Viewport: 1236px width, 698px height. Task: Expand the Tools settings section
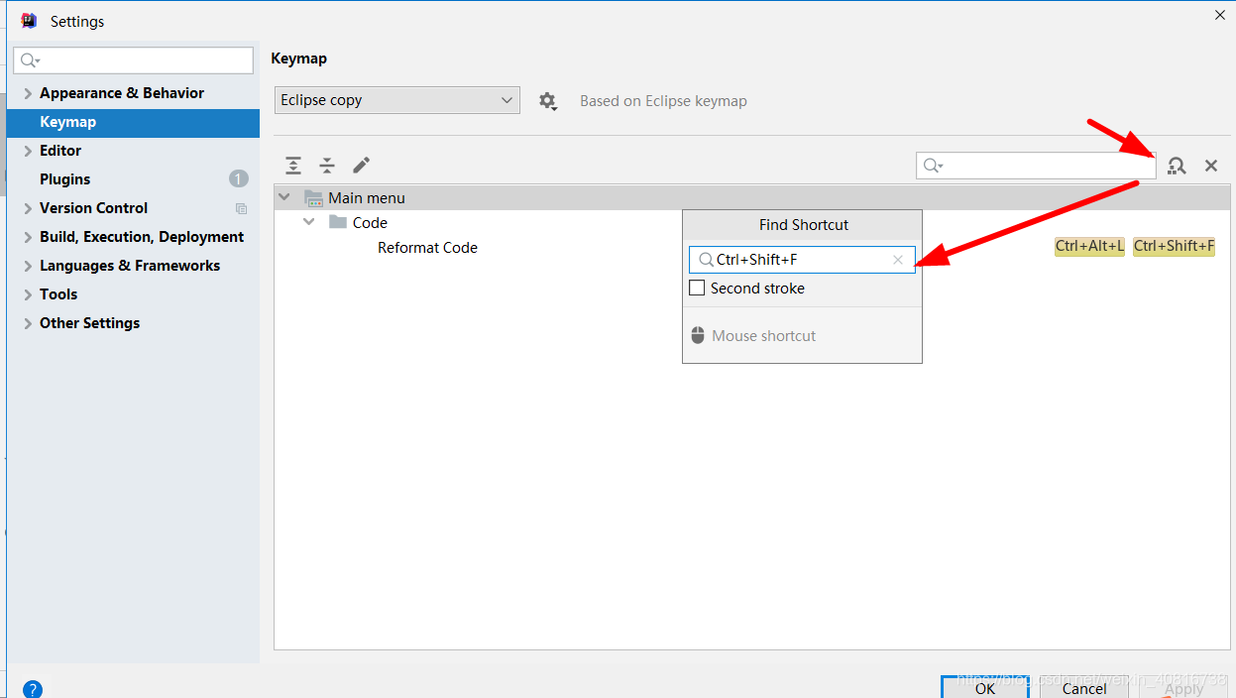click(28, 294)
